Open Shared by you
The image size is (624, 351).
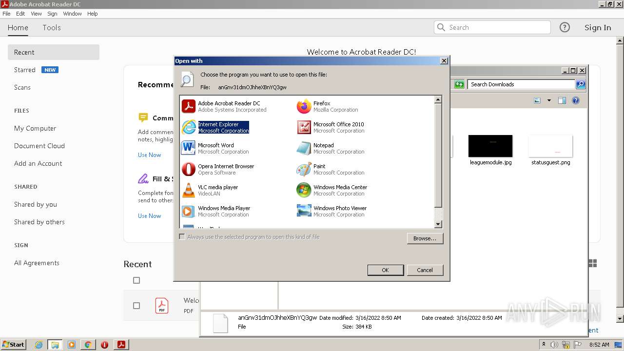point(36,204)
